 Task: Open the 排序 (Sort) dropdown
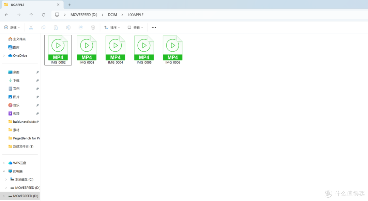[112, 28]
